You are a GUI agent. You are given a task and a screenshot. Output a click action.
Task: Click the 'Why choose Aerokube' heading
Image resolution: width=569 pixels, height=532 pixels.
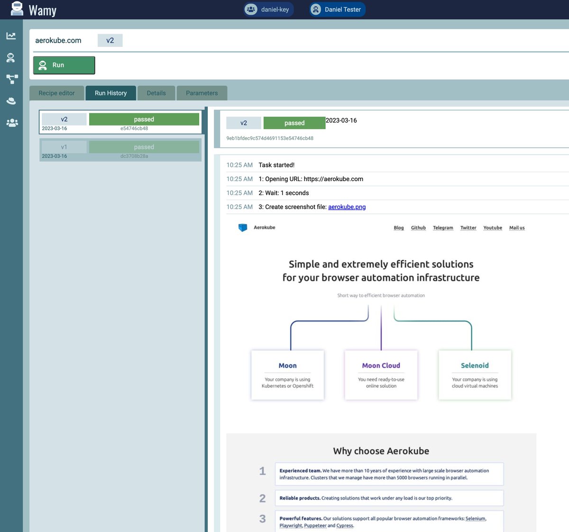click(381, 451)
